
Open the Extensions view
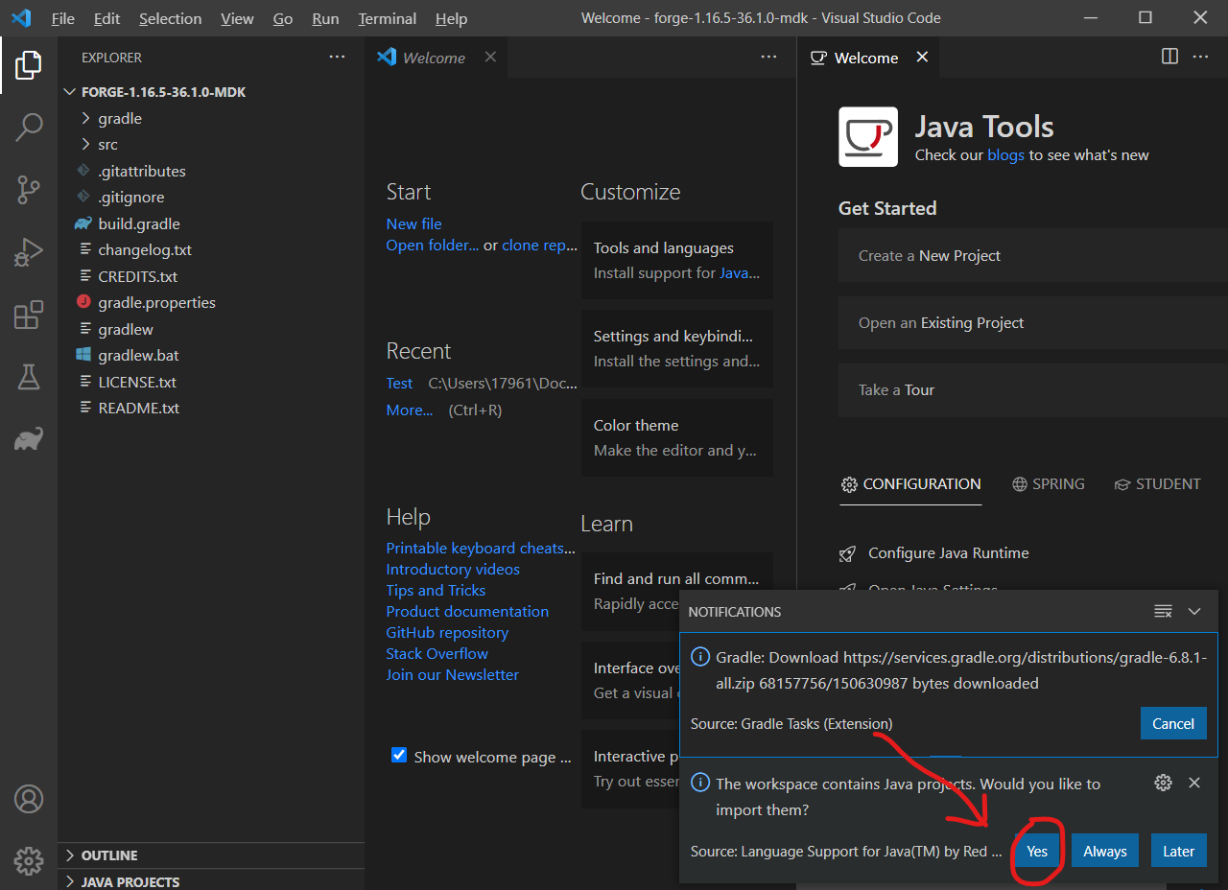pyautogui.click(x=29, y=316)
